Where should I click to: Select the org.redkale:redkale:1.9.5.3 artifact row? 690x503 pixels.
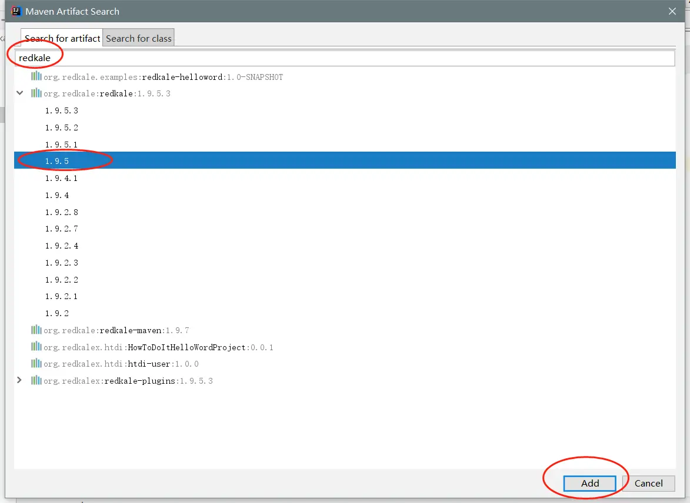(x=107, y=93)
